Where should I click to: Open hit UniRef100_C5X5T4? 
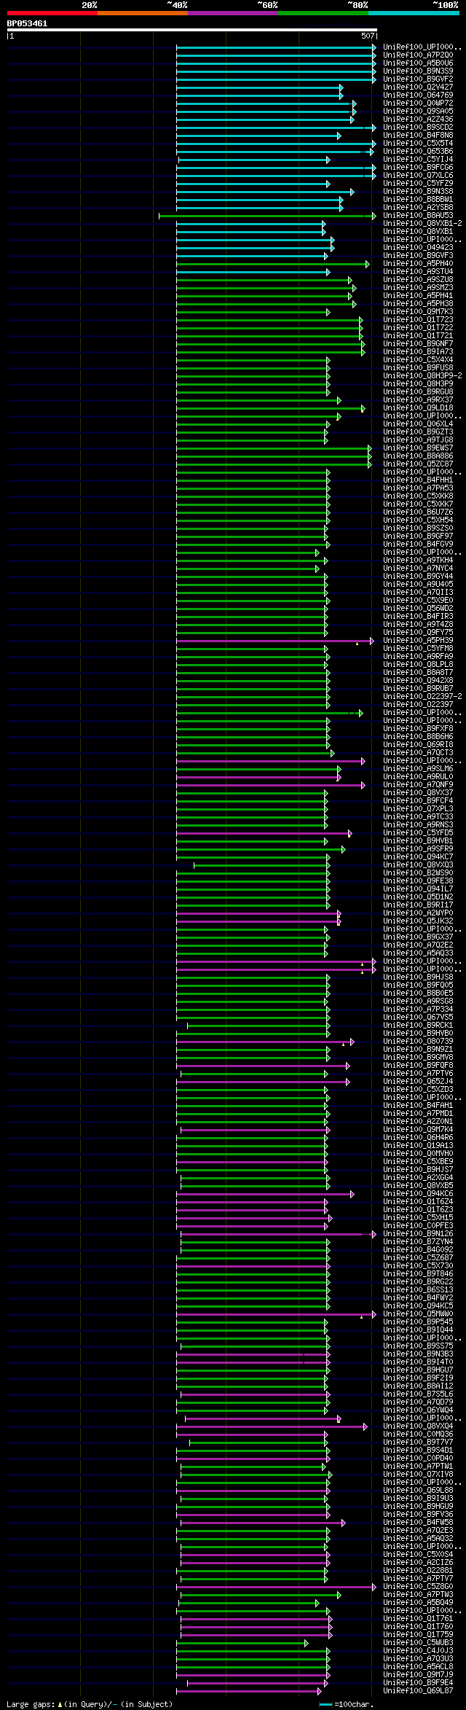click(x=418, y=143)
